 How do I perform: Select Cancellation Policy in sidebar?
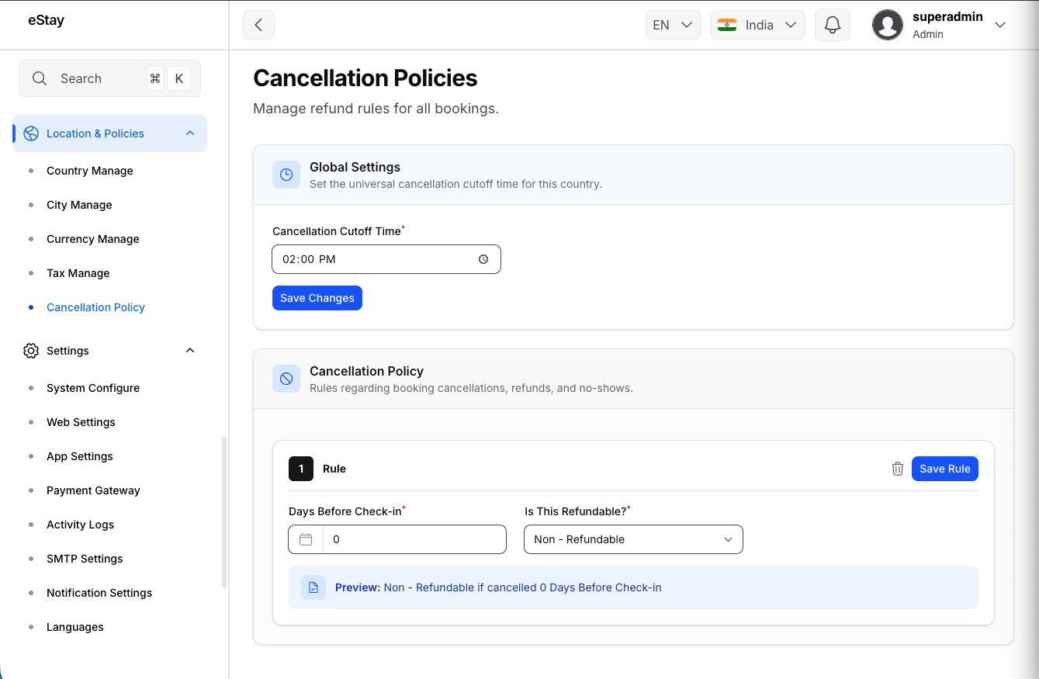(x=95, y=307)
